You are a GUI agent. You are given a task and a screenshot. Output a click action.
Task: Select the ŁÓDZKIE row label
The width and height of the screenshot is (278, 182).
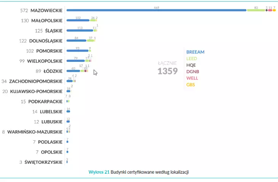click(53, 71)
